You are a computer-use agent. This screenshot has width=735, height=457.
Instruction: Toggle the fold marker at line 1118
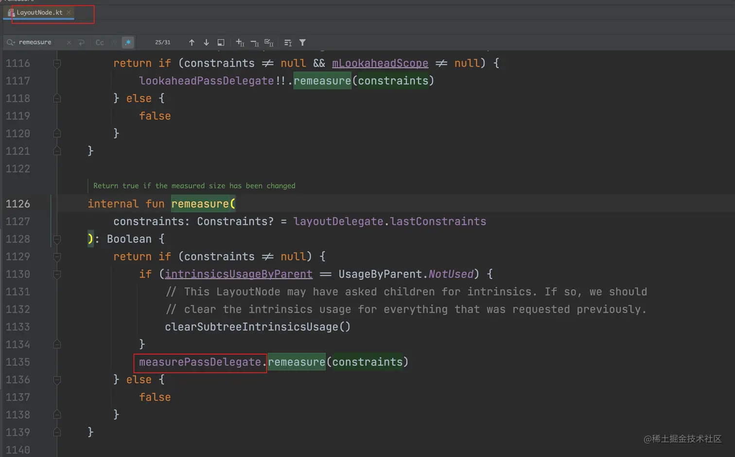coord(57,99)
